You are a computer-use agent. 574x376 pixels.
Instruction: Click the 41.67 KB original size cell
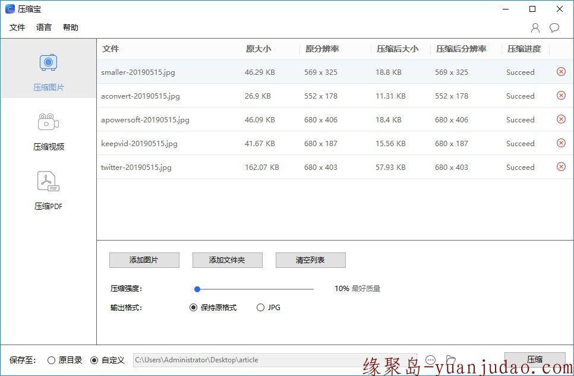point(260,144)
